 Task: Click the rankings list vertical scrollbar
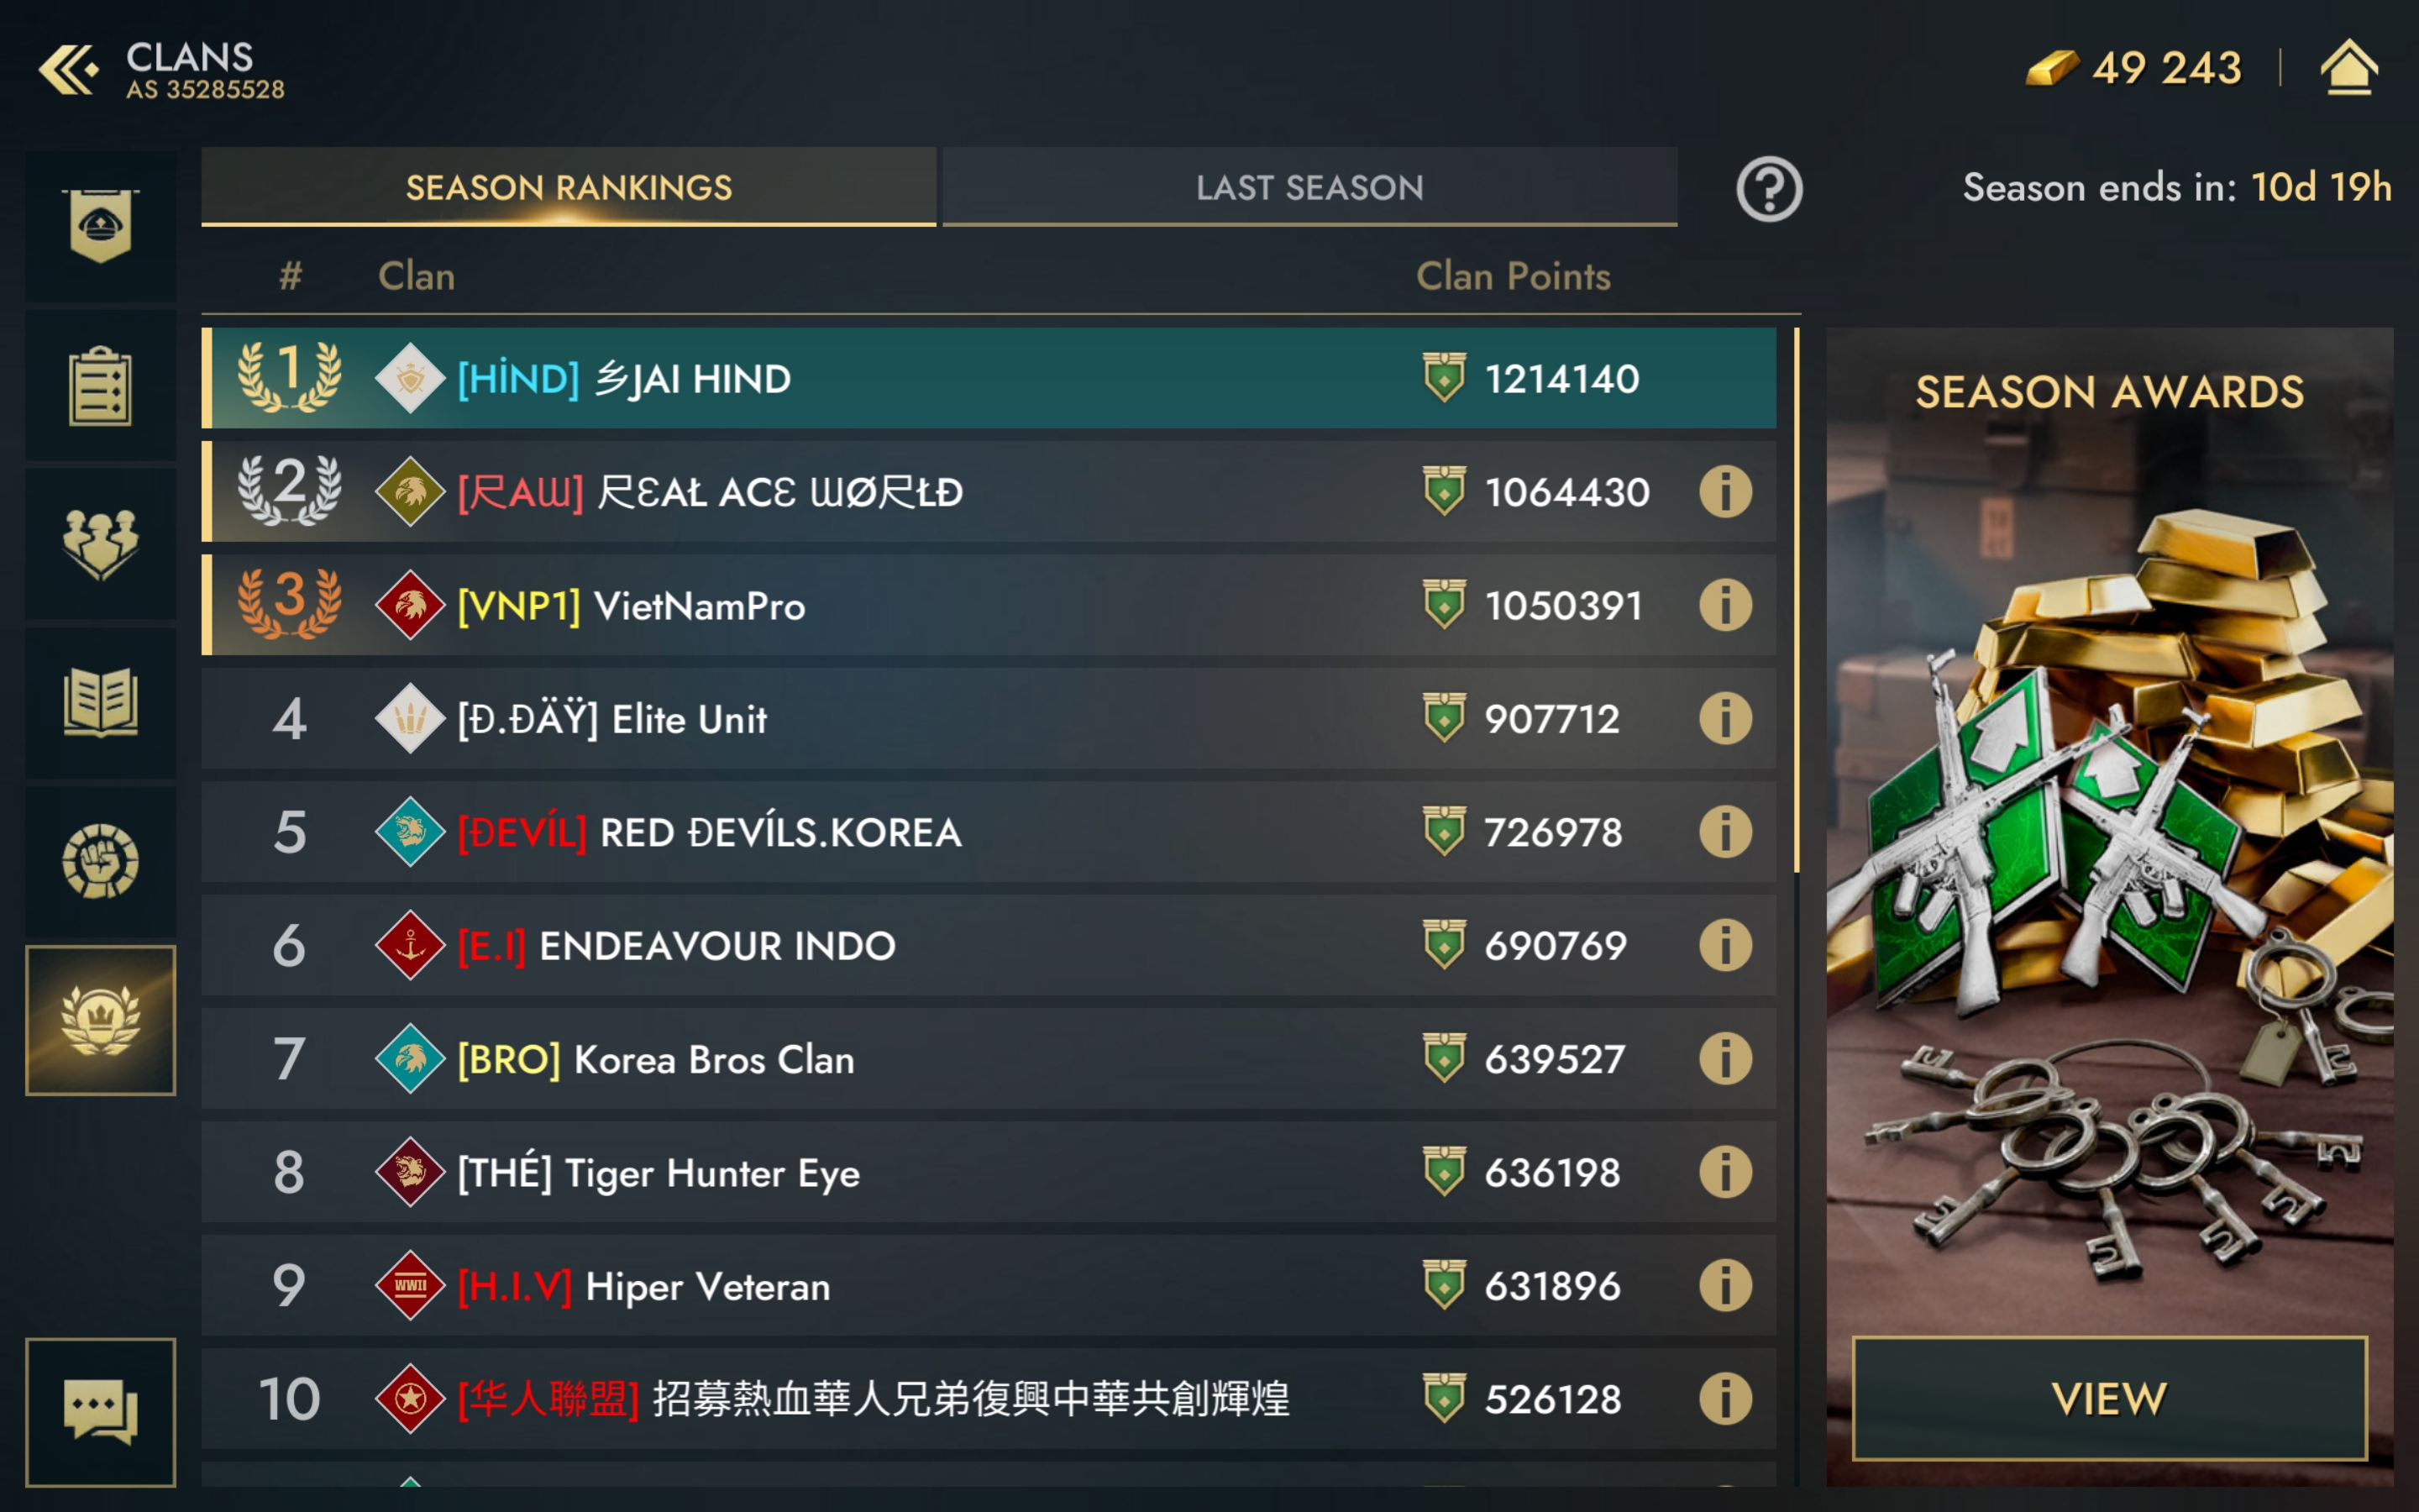(1797, 600)
